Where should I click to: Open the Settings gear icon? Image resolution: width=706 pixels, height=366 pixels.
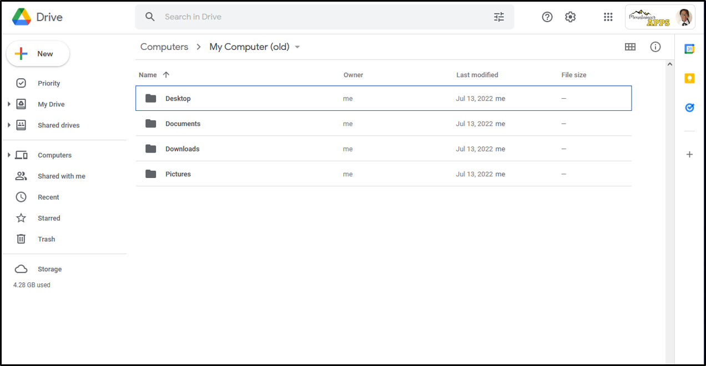pyautogui.click(x=570, y=17)
